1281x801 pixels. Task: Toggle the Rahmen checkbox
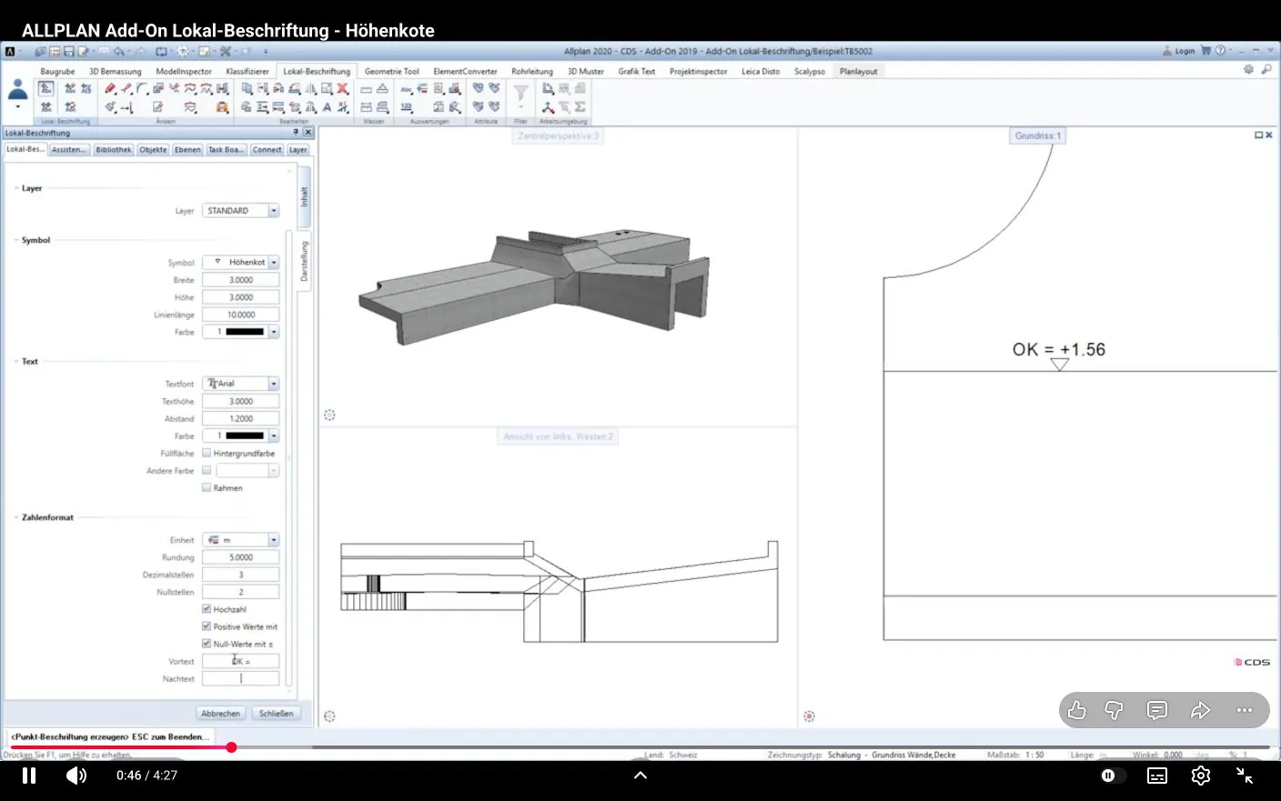[x=207, y=488]
